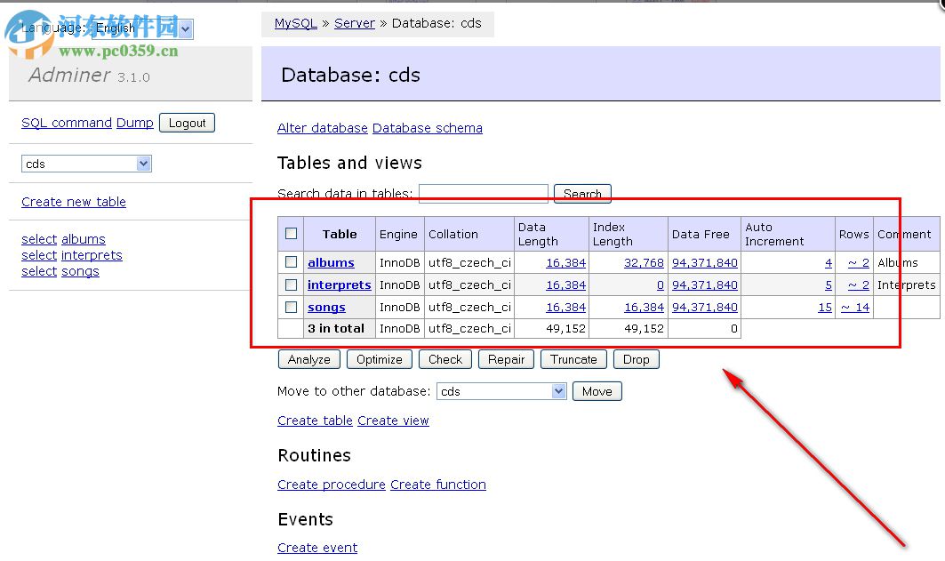The width and height of the screenshot is (945, 561).
Task: Click the 3 in total cell
Action: coord(340,328)
